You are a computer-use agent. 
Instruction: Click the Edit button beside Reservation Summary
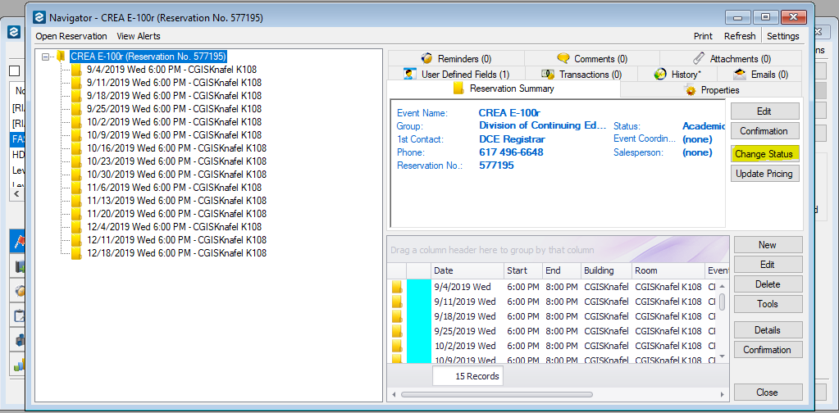tap(764, 111)
